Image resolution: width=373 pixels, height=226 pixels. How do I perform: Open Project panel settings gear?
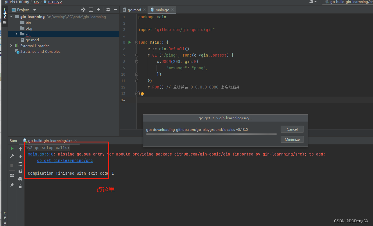tap(108, 10)
